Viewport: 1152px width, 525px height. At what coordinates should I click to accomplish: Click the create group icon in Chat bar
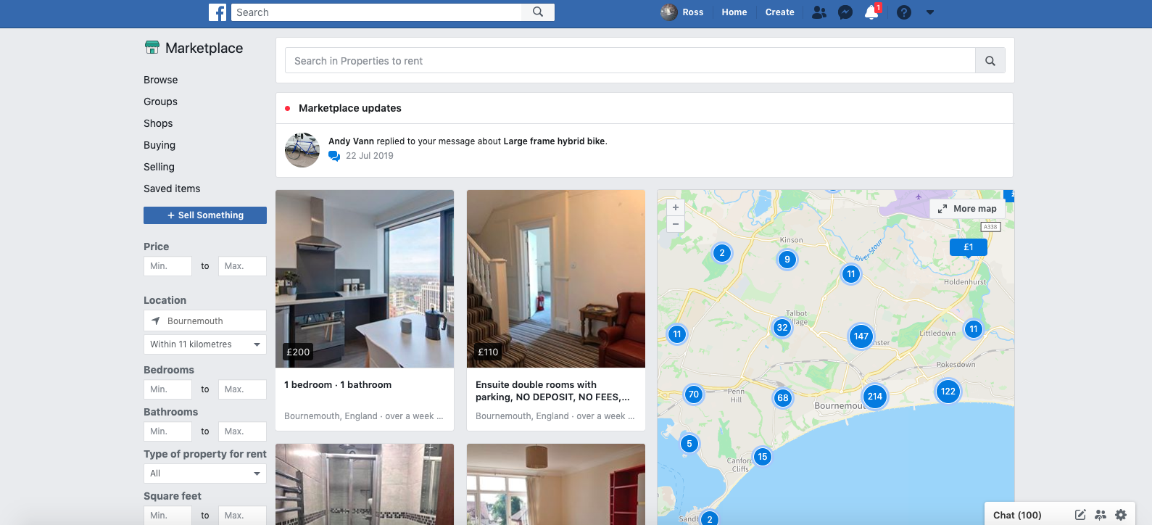click(x=1101, y=515)
